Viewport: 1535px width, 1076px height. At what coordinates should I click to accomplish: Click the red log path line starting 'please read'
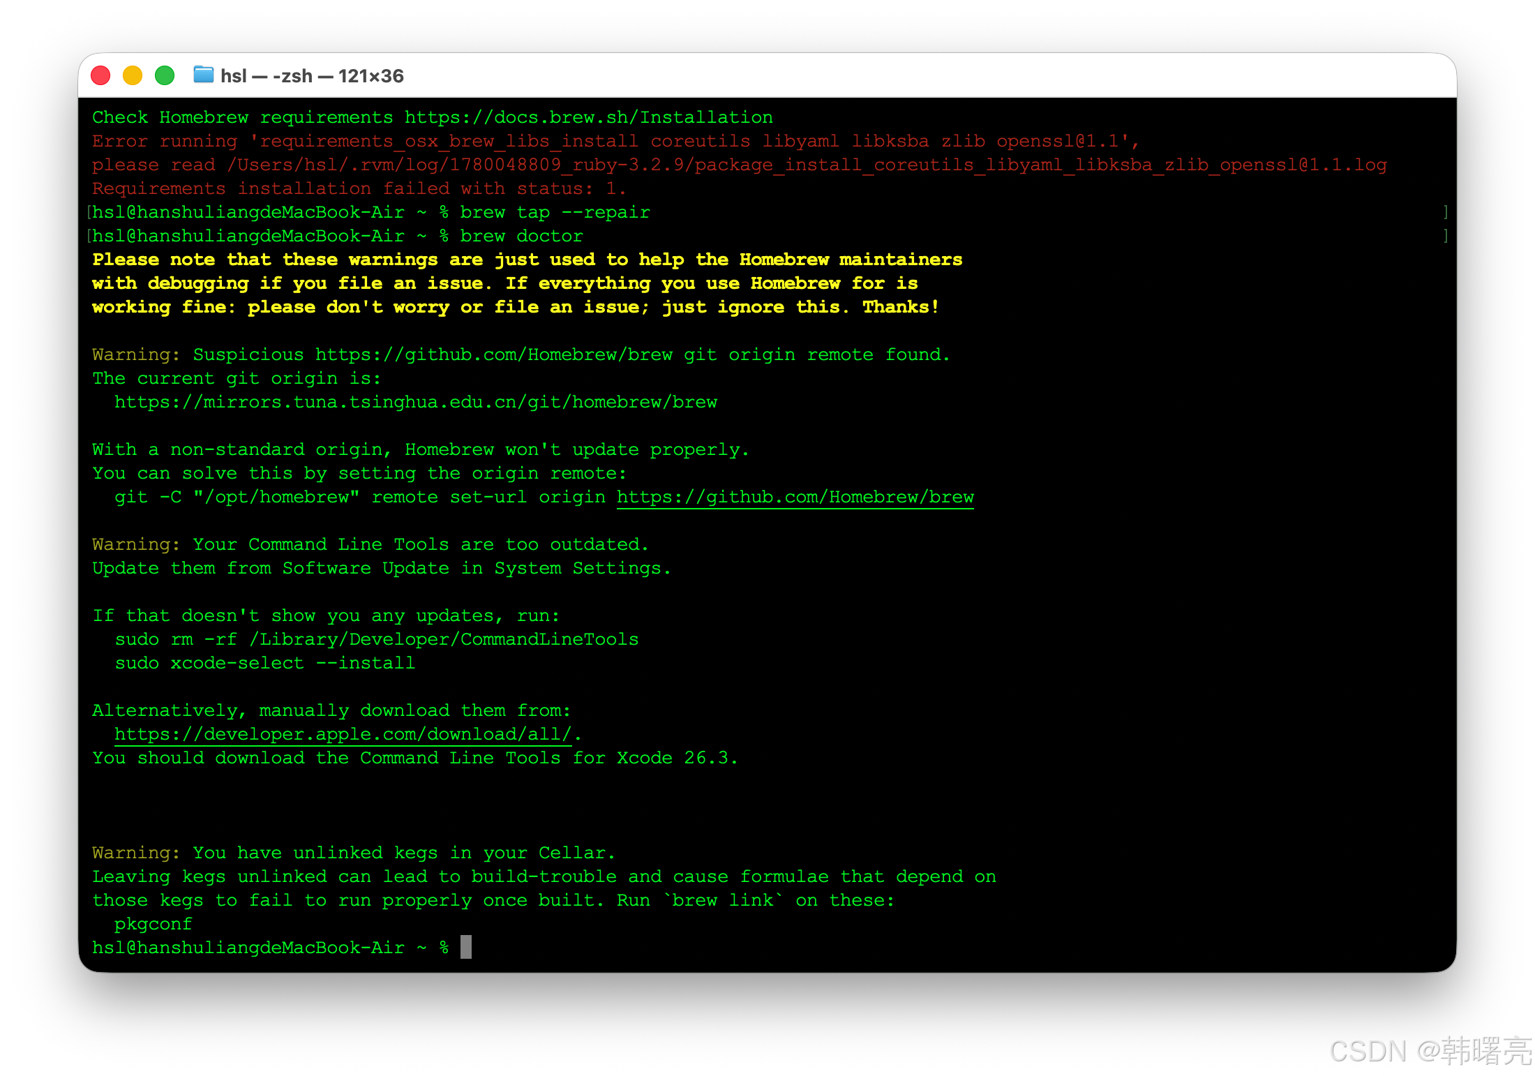tap(740, 165)
